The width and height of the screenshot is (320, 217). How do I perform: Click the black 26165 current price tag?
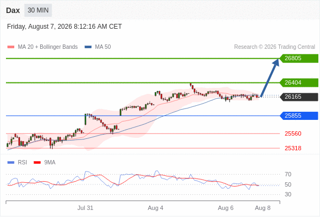tap(299, 97)
